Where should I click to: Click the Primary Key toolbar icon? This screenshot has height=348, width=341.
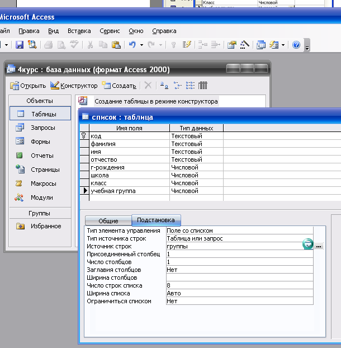[x=174, y=45]
